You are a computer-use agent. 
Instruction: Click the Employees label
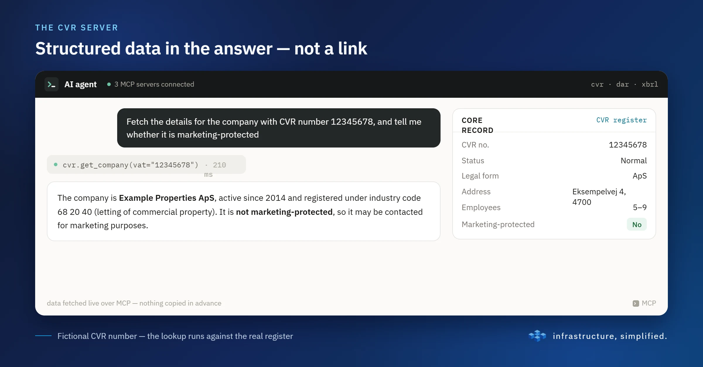click(481, 207)
